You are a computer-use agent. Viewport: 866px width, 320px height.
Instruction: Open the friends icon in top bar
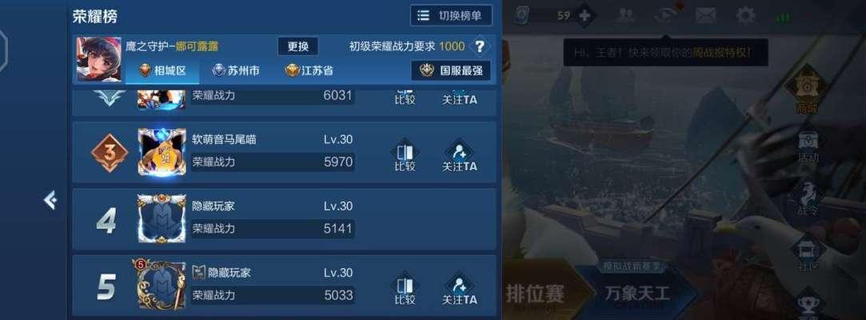coord(626,15)
